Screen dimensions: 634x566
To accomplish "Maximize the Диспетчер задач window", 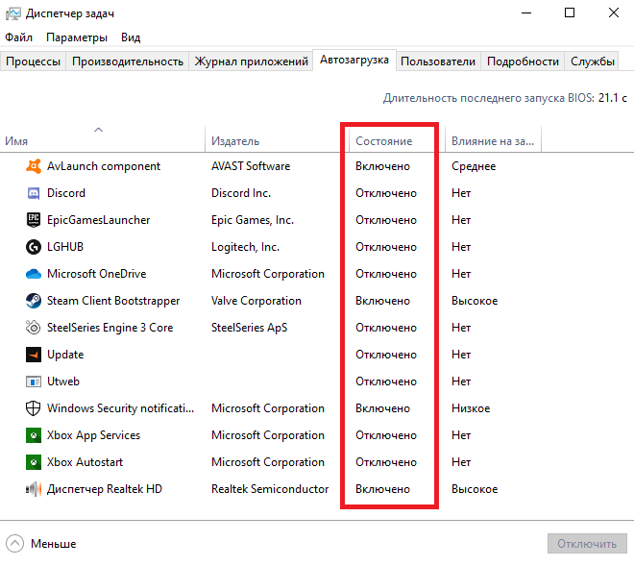I will click(570, 12).
